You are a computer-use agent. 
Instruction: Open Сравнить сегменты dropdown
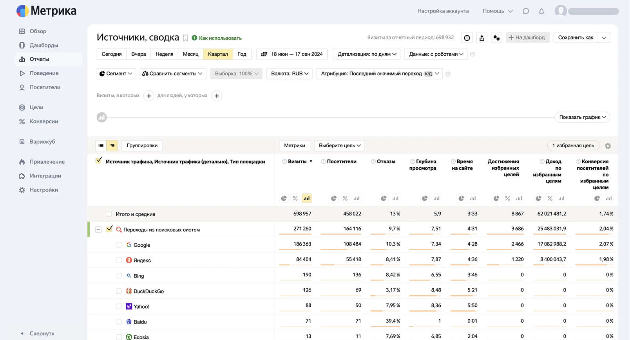[173, 74]
